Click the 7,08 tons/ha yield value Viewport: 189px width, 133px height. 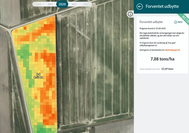pos(162,59)
